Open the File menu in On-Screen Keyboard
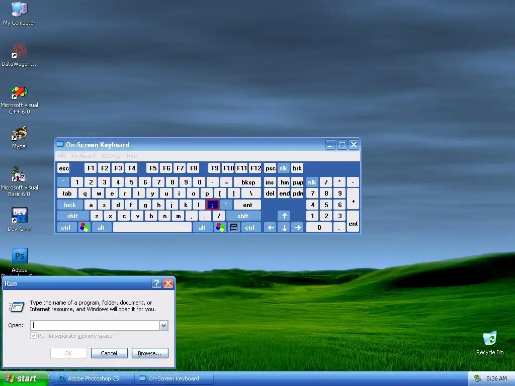Image resolution: width=515 pixels, height=386 pixels. (62, 156)
